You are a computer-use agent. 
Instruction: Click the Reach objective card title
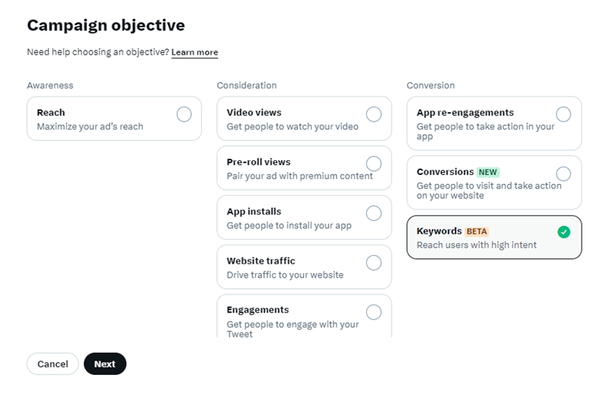(51, 113)
